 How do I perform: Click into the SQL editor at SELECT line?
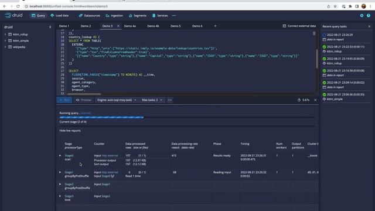coord(73,71)
